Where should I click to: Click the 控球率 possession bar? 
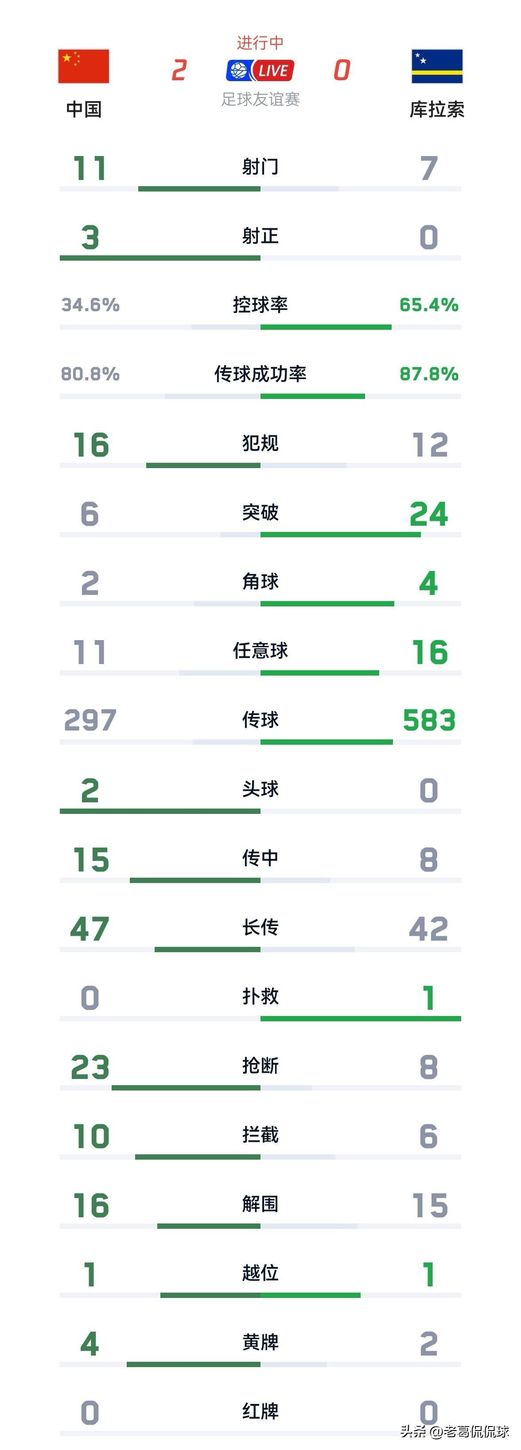[x=260, y=327]
